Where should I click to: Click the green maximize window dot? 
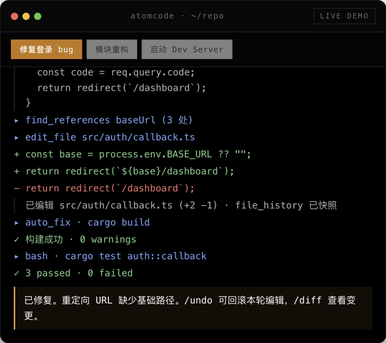[37, 16]
